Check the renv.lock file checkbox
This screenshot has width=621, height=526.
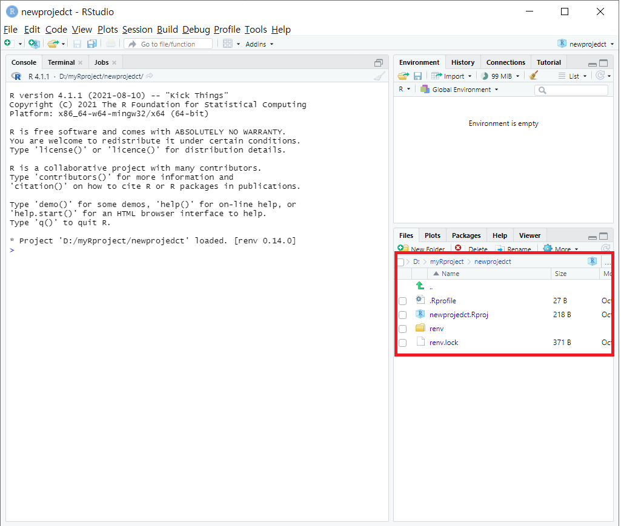pos(403,343)
